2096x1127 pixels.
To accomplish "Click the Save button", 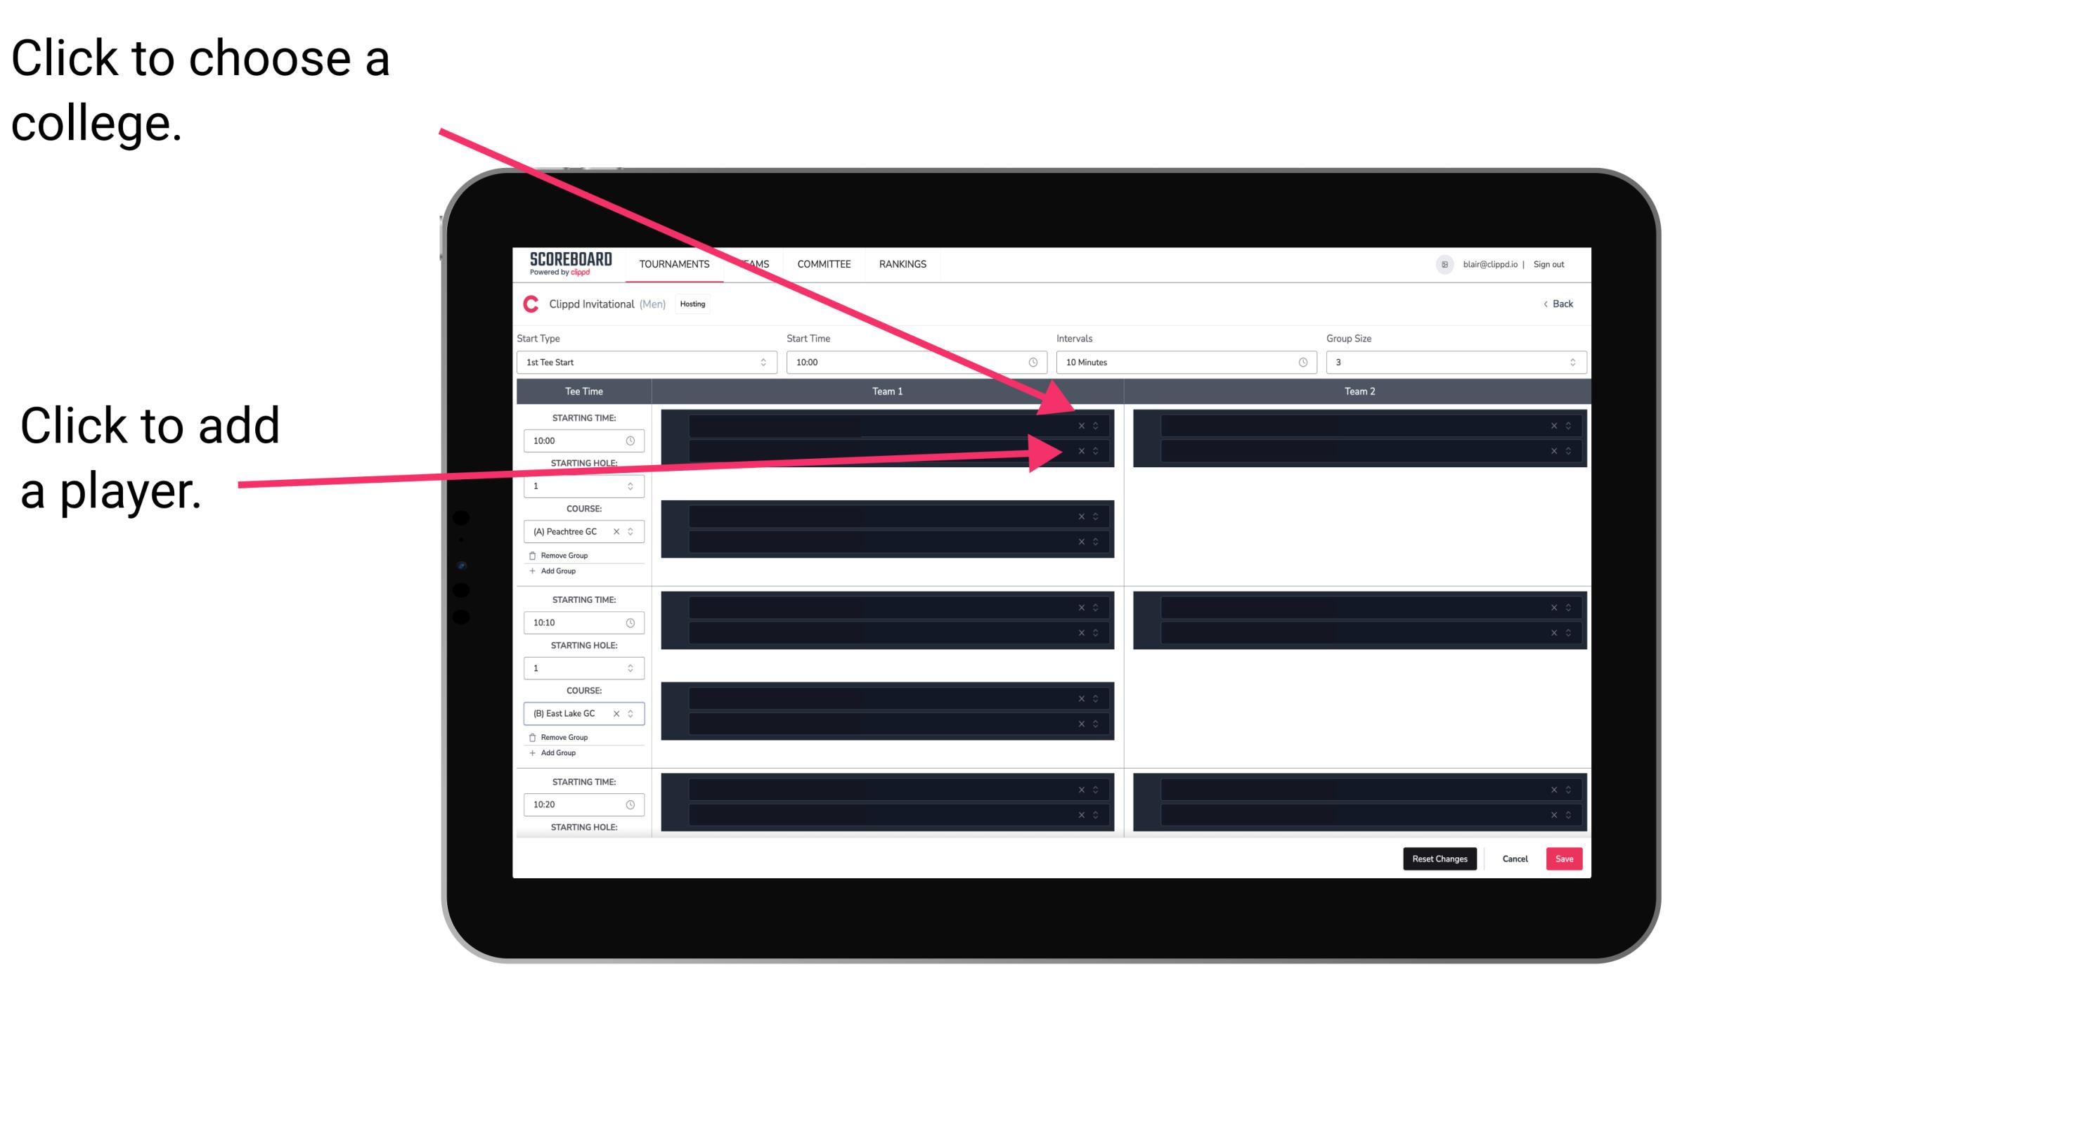I will (x=1565, y=858).
